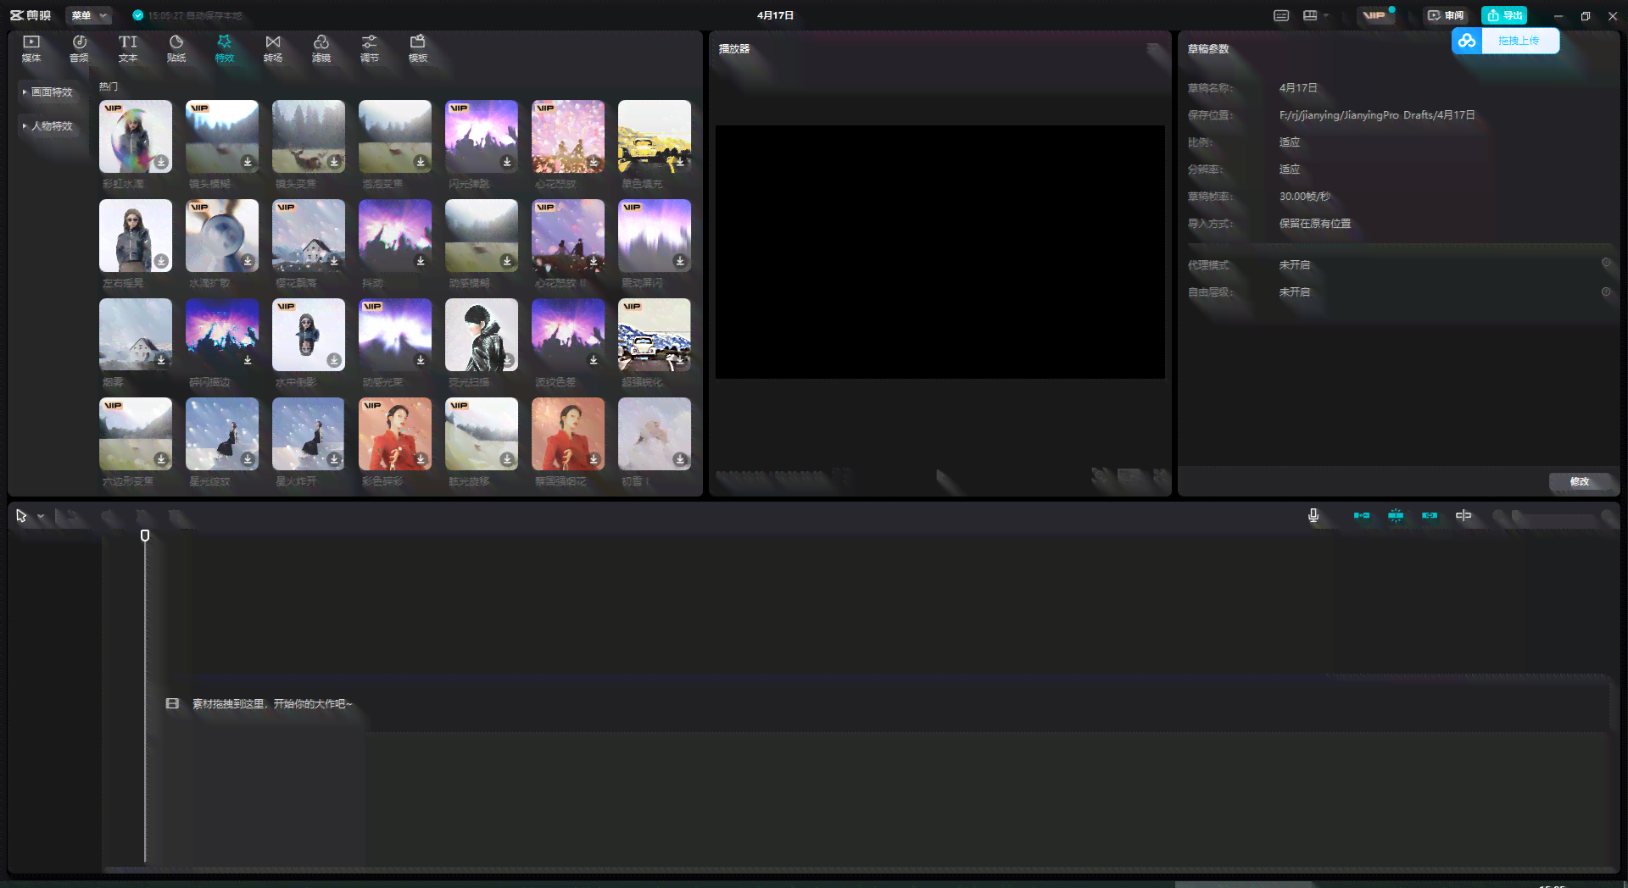This screenshot has height=888, width=1628.
Task: Open the 菜单 dropdown menu
Action: coord(88,15)
